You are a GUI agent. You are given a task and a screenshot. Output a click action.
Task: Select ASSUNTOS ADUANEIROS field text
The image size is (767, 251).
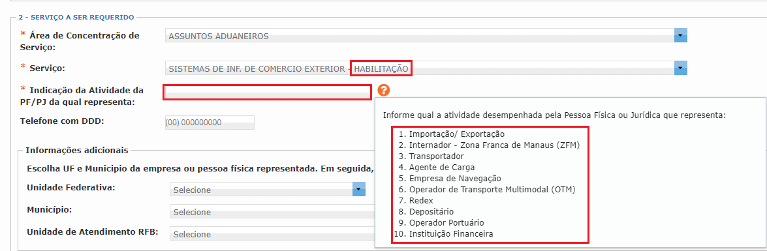218,36
